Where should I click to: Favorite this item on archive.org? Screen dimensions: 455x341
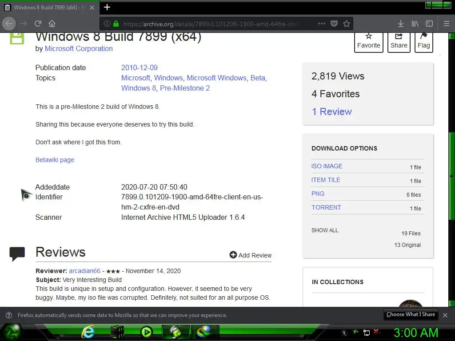[368, 42]
